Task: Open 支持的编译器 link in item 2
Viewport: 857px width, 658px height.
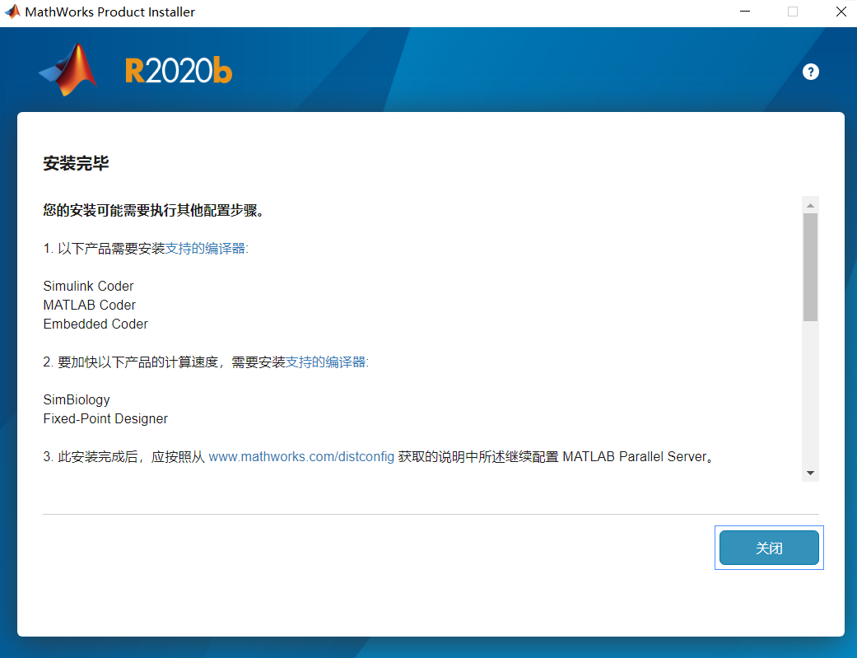Action: tap(327, 362)
